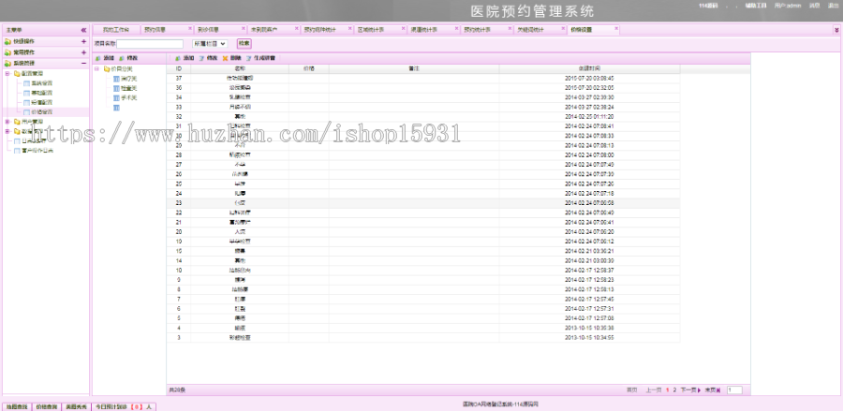Focus the 项目名称 search input field
The image size is (843, 411).
(x=150, y=43)
